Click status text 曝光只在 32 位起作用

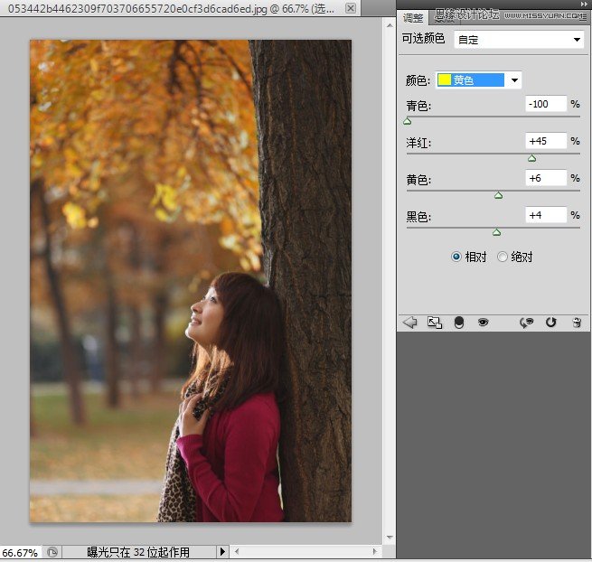pos(138,553)
